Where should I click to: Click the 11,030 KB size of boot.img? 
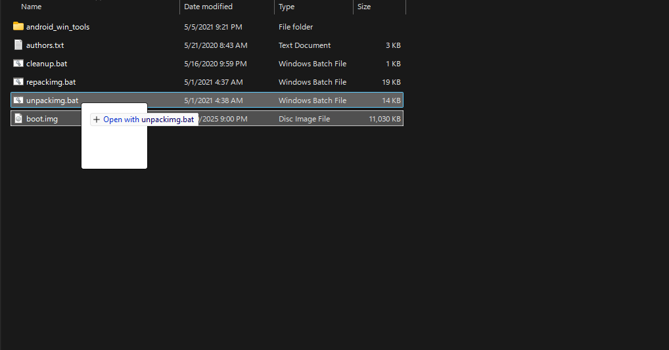click(385, 119)
